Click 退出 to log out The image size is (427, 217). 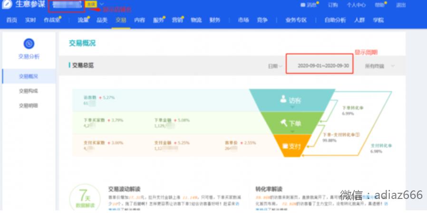pyautogui.click(x=401, y=5)
